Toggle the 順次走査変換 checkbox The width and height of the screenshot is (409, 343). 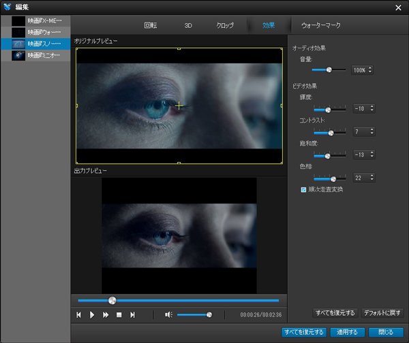pyautogui.click(x=304, y=189)
